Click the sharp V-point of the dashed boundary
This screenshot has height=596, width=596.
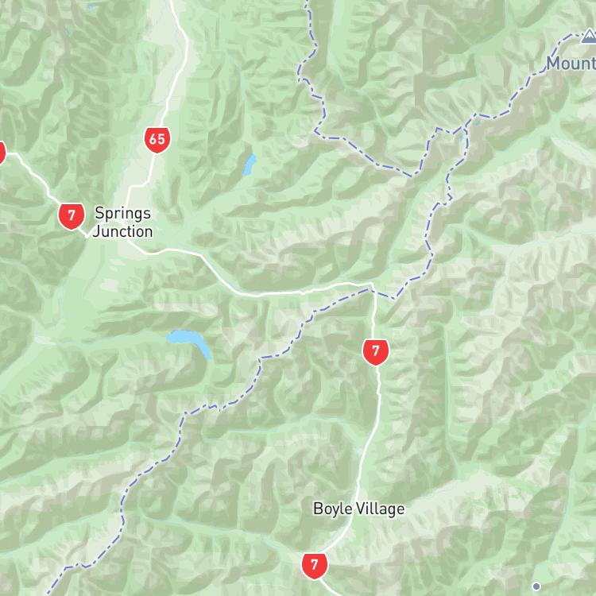412,176
